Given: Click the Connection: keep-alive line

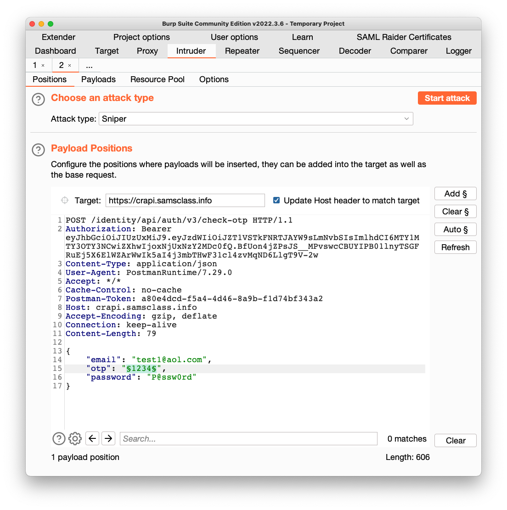Looking at the screenshot, I should coord(121,325).
